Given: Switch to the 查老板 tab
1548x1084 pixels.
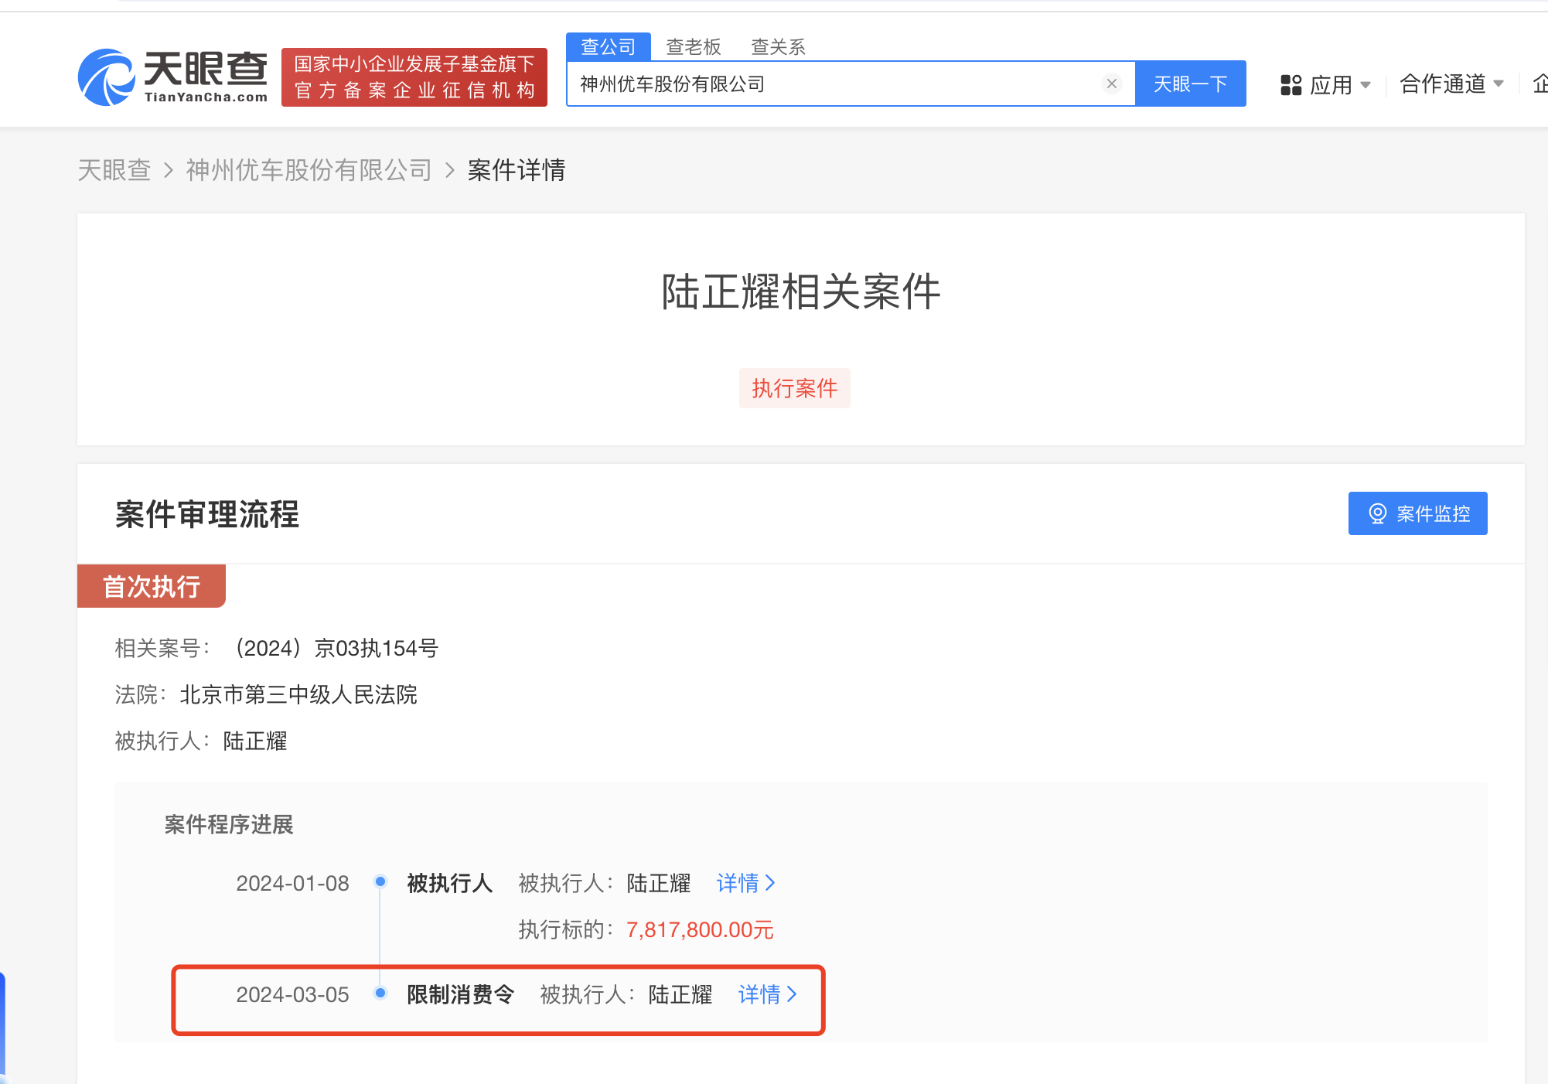Looking at the screenshot, I should click(x=694, y=47).
